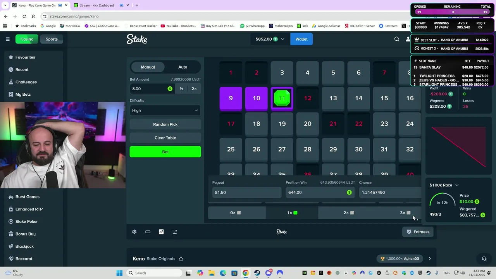Click browser home icon
The width and height of the screenshot is (496, 279).
(x=34, y=16)
